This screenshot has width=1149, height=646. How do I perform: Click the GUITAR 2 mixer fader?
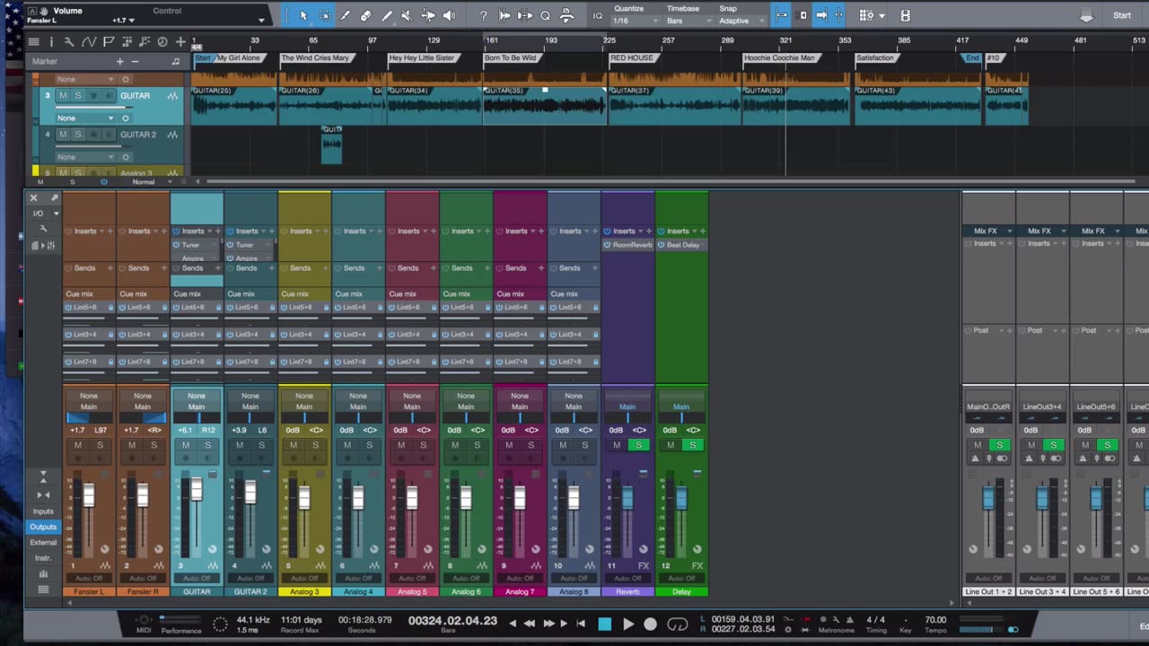(250, 493)
